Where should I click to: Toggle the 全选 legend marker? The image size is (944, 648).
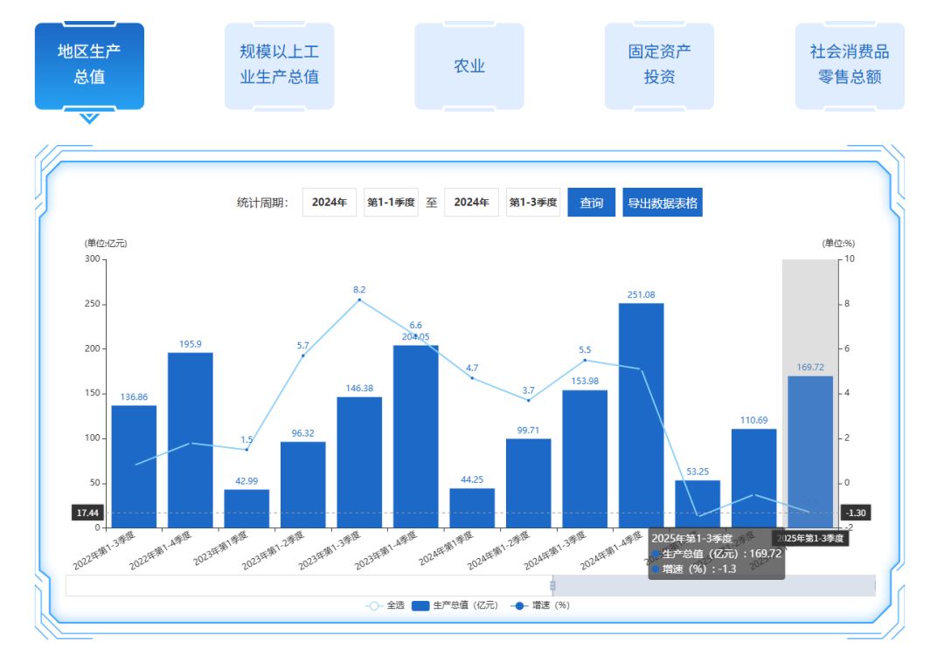click(374, 605)
